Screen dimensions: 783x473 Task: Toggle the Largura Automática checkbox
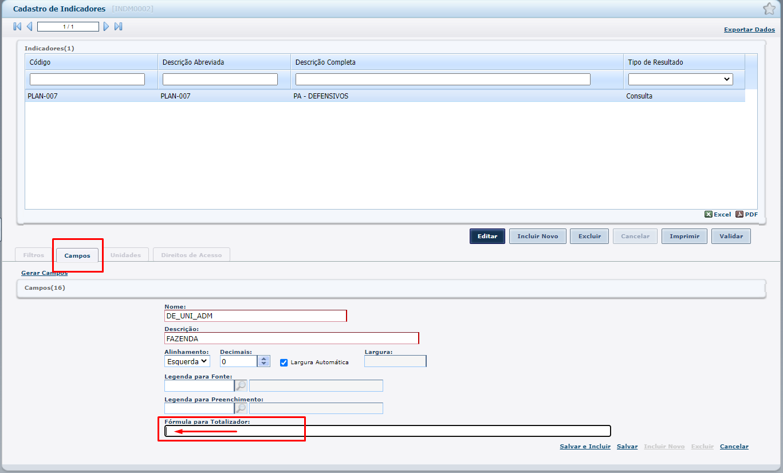(284, 362)
